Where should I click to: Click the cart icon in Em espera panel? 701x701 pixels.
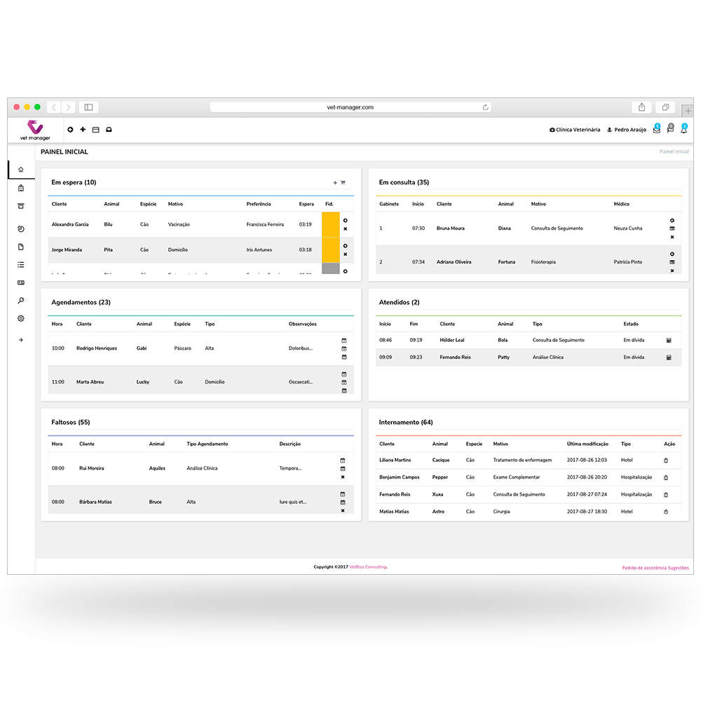pos(343,183)
